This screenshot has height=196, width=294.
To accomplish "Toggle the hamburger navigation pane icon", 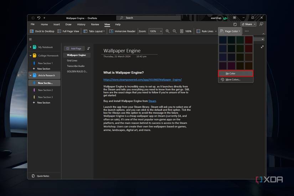I will pos(30,39).
